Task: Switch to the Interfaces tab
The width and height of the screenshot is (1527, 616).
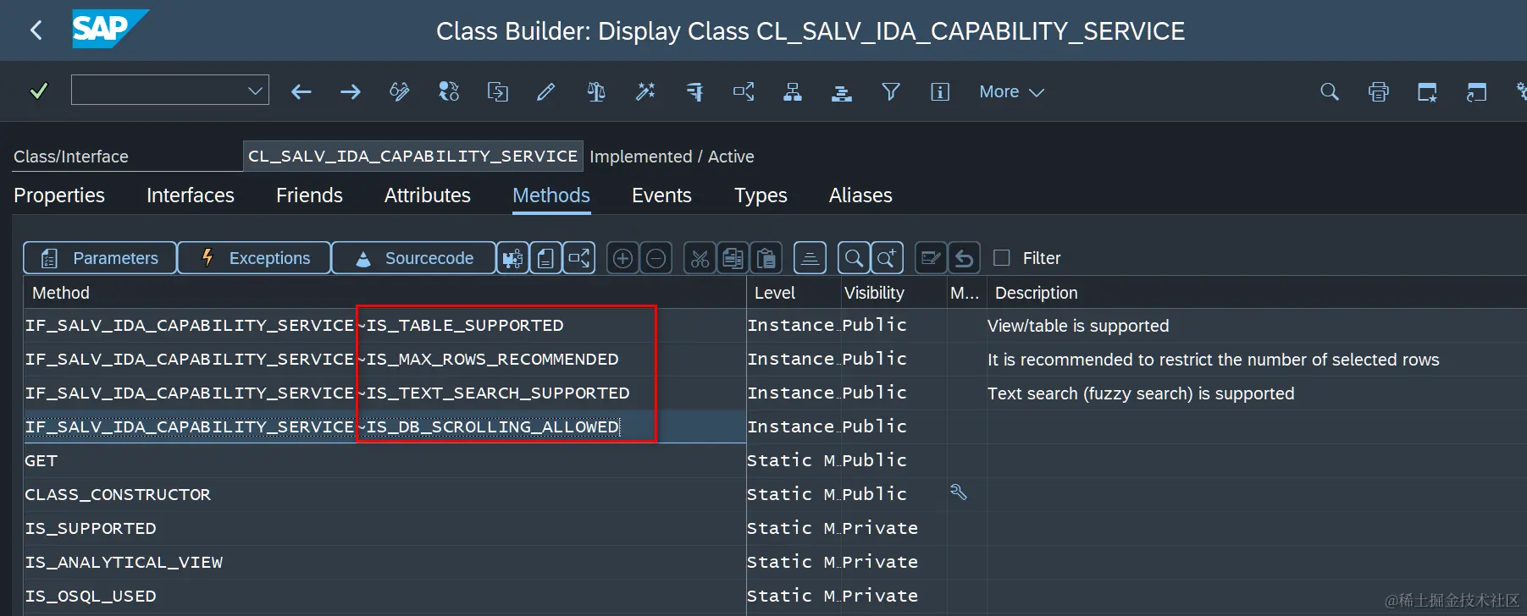Action: [x=191, y=195]
